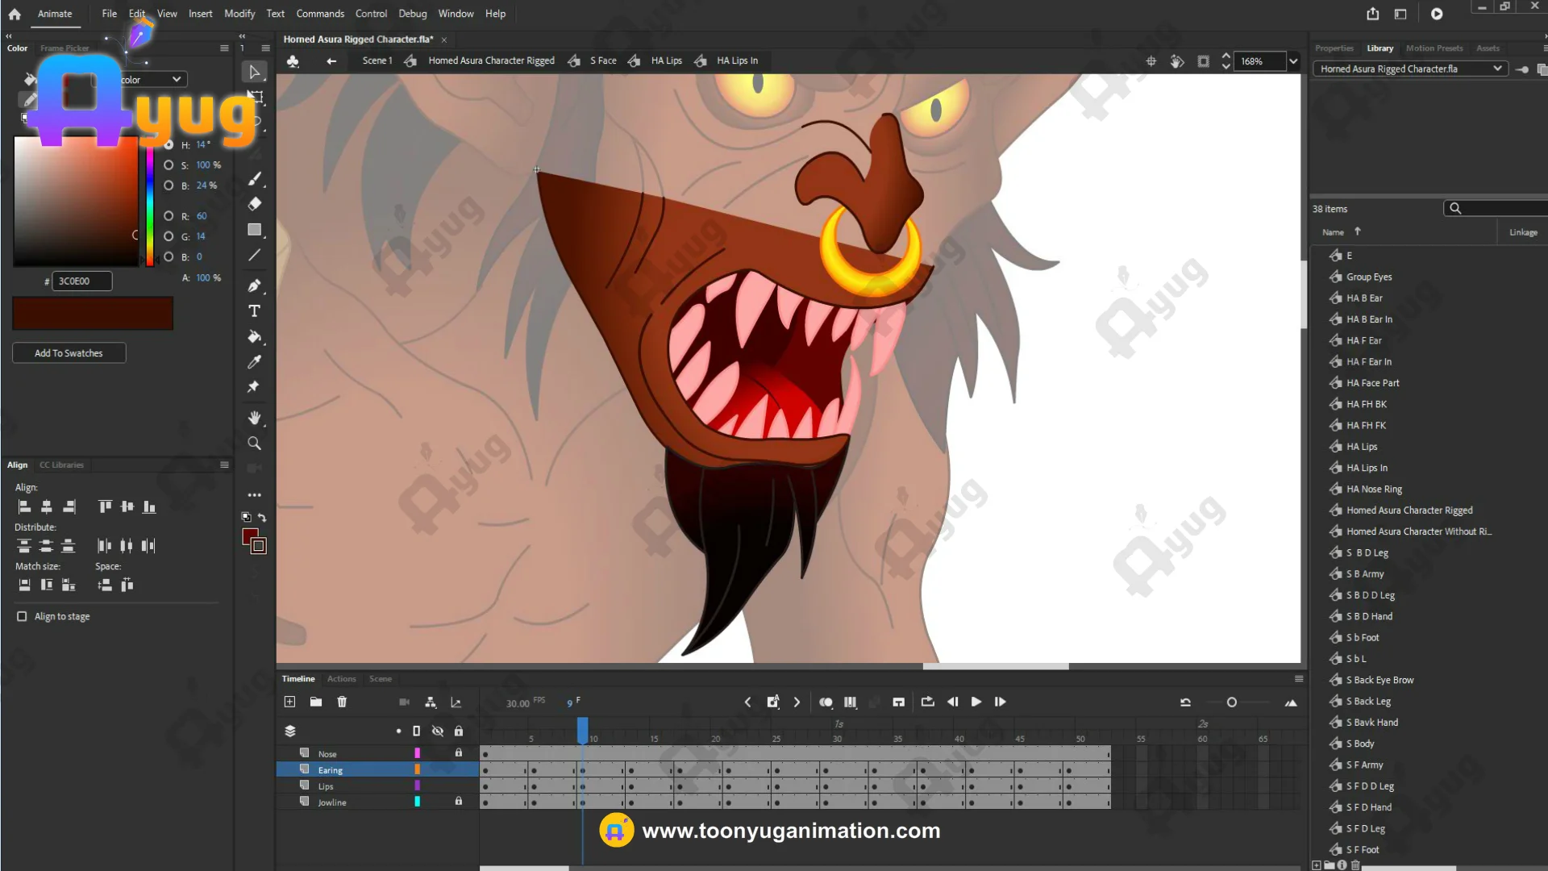Image resolution: width=1548 pixels, height=871 pixels.
Task: Click the hex color value field
Action: coord(81,281)
